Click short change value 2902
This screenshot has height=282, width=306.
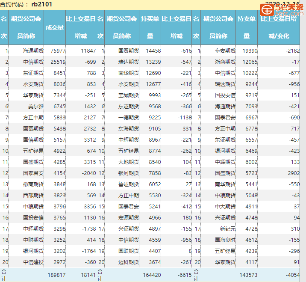[x=294, y=173]
